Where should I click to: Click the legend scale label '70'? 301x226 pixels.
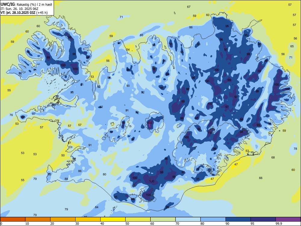pyautogui.click(x=177, y=224)
